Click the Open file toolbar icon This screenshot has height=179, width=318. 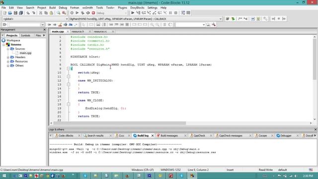[x=10, y=13]
